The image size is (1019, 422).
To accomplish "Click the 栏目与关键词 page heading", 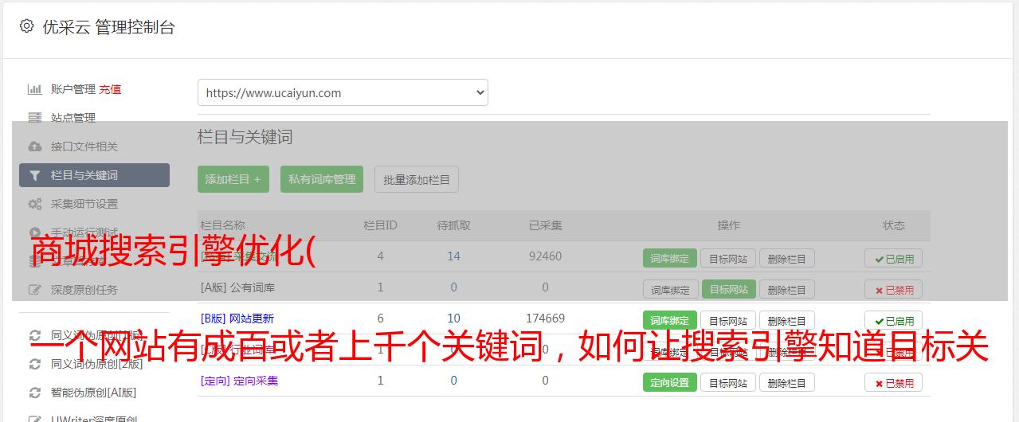I will (245, 137).
